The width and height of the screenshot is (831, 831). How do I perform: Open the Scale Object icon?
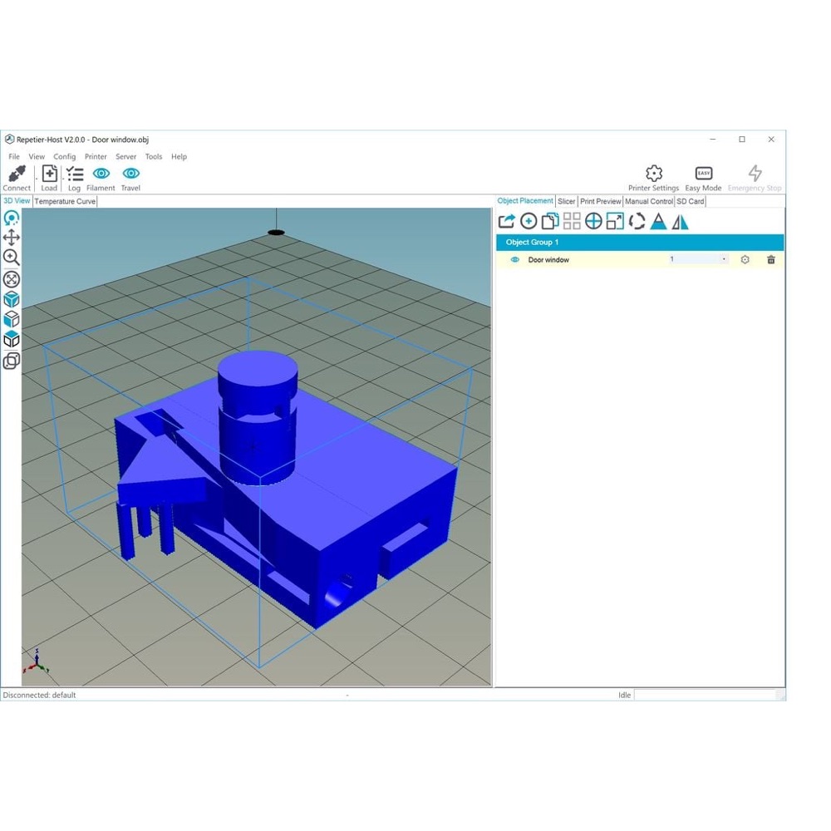click(615, 221)
